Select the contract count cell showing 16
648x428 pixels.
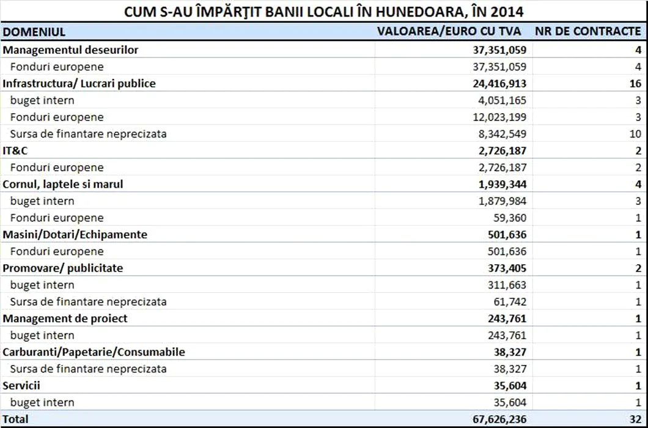[x=635, y=84]
